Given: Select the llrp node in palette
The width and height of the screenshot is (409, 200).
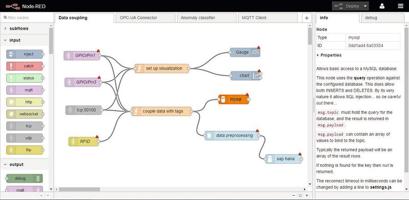Looking at the screenshot, I should pyautogui.click(x=25, y=150).
